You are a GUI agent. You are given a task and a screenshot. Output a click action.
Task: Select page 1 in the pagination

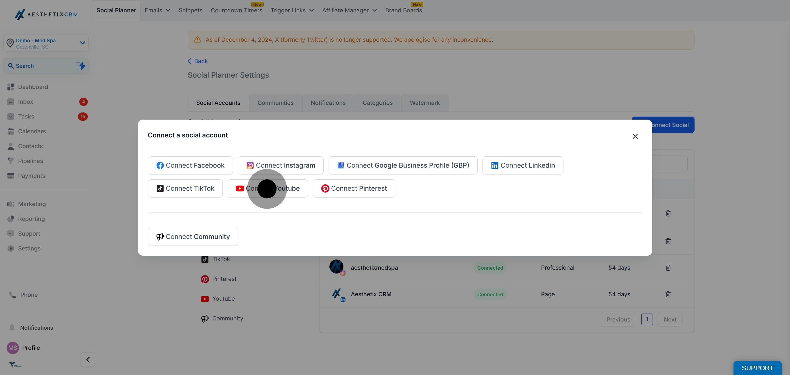[x=647, y=319]
